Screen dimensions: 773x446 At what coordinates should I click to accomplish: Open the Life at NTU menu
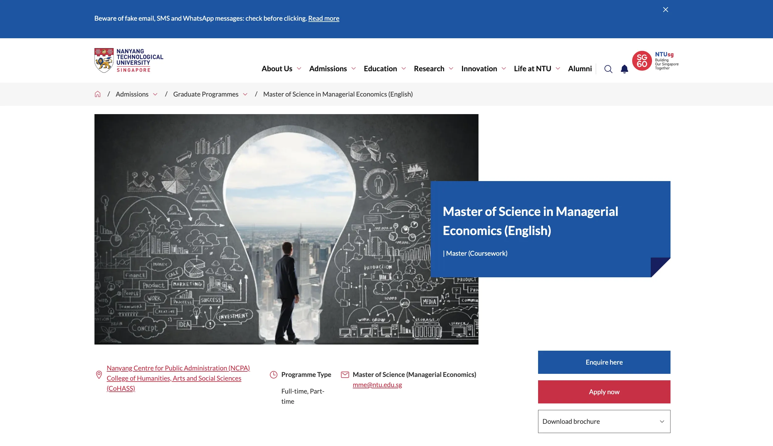pos(532,68)
